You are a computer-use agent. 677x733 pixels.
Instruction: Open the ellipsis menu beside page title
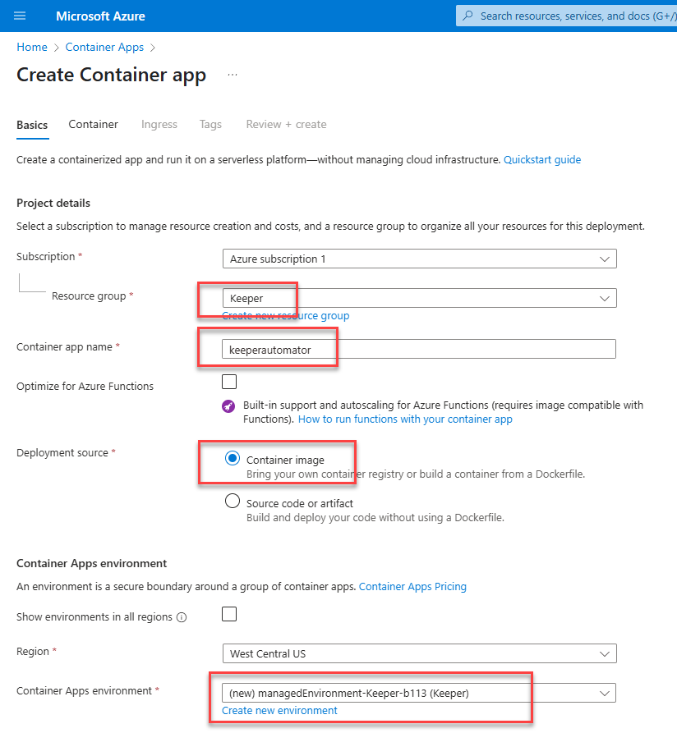pos(233,75)
